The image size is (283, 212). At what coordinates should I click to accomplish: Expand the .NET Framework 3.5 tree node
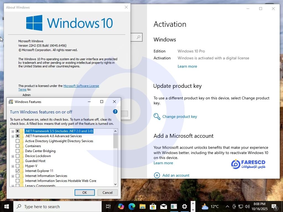tap(13, 131)
